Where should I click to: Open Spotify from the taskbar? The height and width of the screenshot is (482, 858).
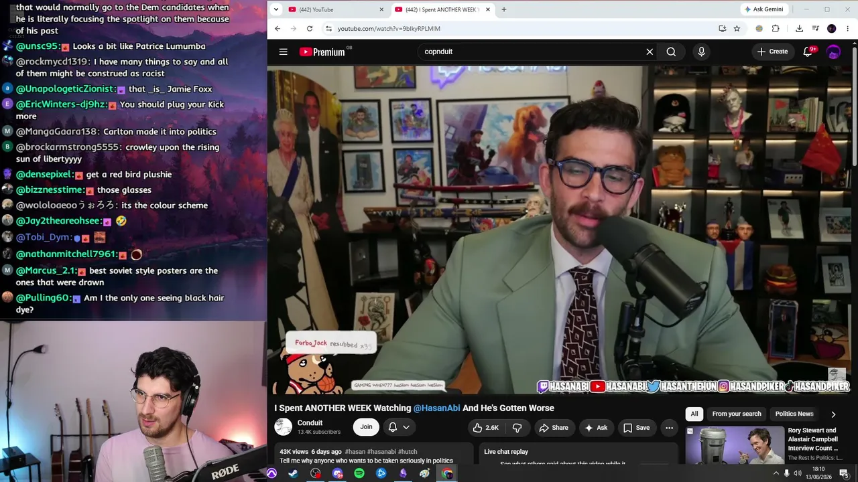[x=359, y=473]
